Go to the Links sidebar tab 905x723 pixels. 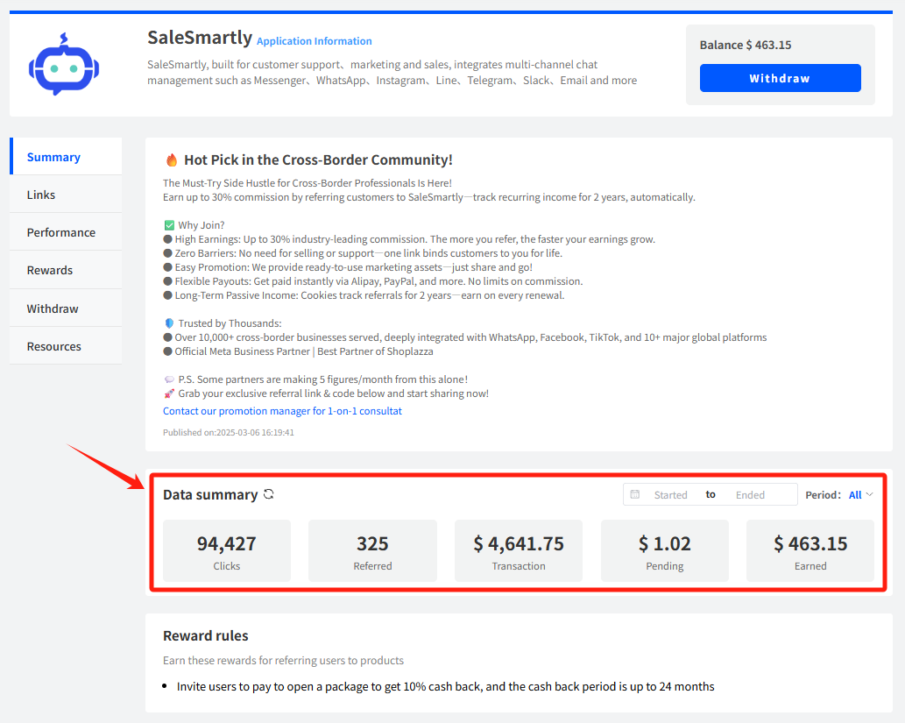point(41,195)
